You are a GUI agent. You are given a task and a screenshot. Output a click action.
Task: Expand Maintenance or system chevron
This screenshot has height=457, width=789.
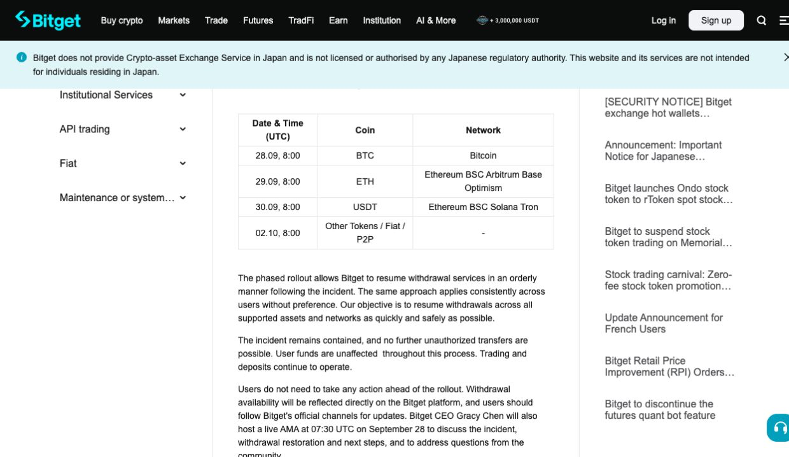[183, 198]
